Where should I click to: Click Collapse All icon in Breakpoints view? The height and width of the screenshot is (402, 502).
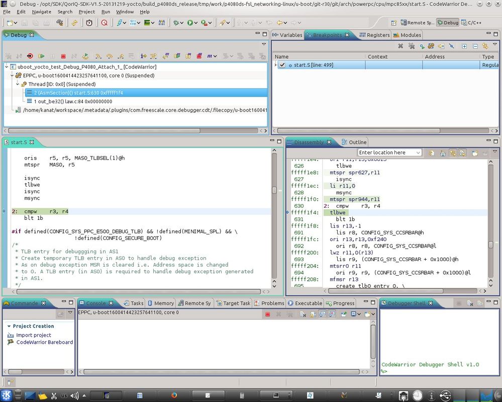(475, 46)
